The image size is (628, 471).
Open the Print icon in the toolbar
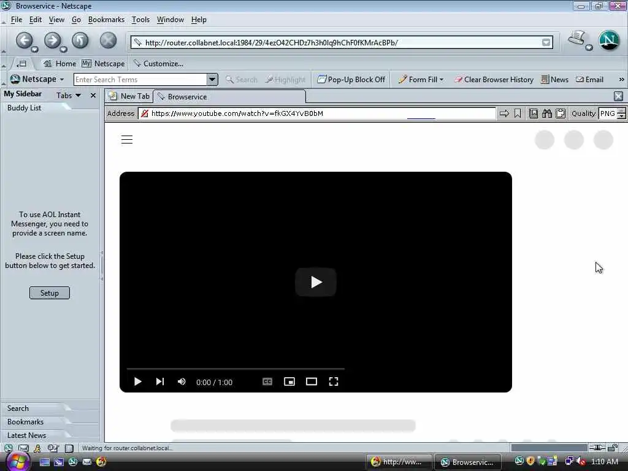(576, 39)
